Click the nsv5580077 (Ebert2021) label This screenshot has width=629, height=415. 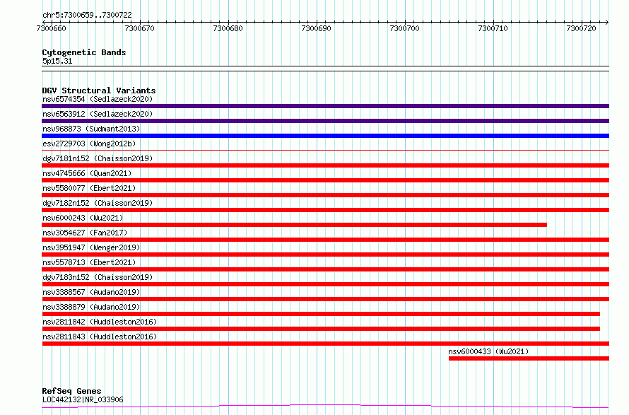pyautogui.click(x=89, y=188)
